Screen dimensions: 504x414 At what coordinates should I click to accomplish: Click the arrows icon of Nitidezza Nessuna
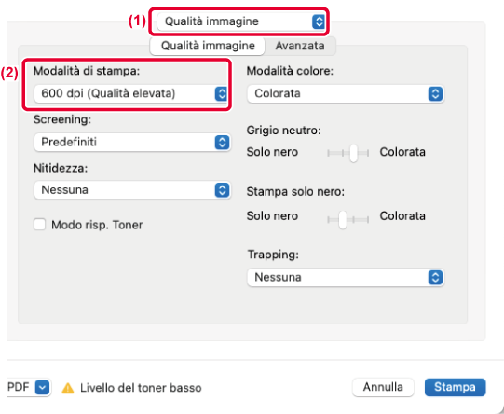coord(222,190)
